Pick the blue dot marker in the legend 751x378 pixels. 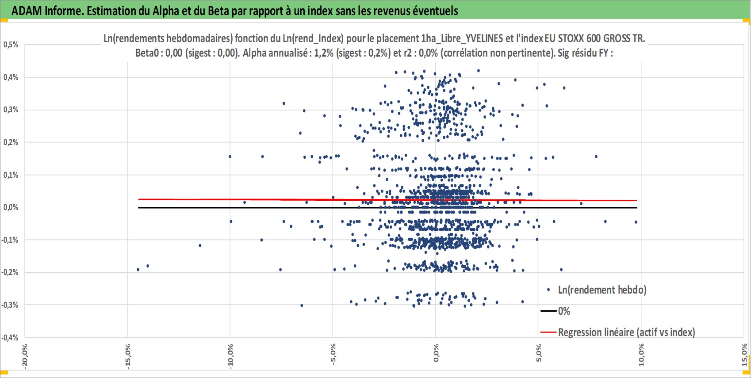coord(548,290)
